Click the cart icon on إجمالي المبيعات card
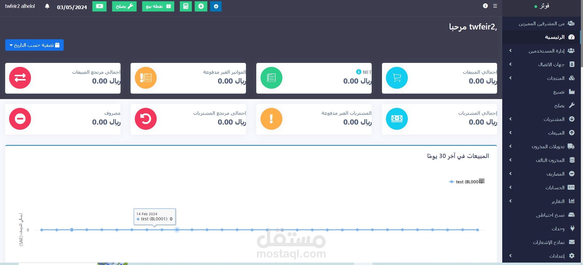This screenshot has height=265, width=583. [x=397, y=78]
